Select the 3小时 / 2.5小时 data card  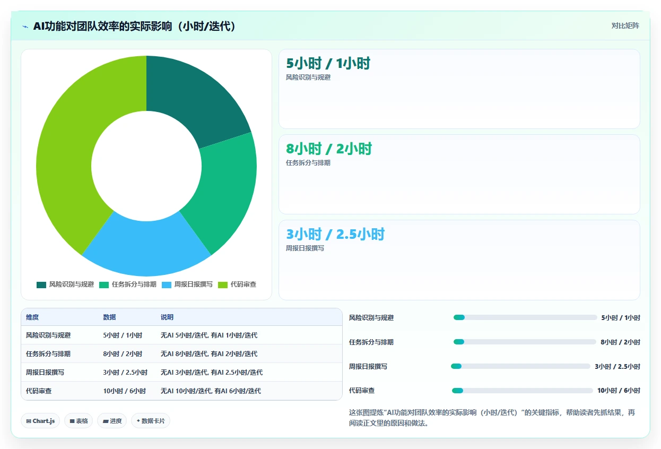[x=459, y=260]
